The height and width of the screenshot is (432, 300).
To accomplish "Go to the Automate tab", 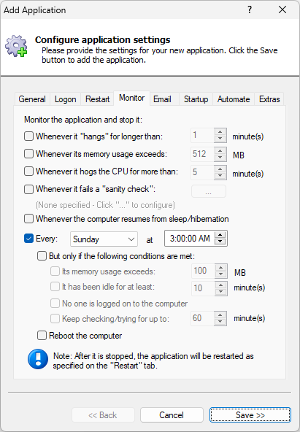I will coord(234,99).
